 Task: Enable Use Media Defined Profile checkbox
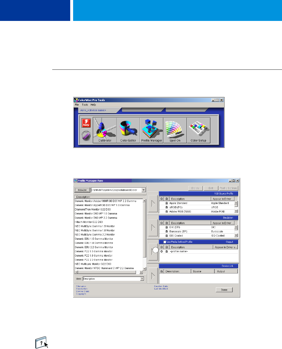[x=165, y=242]
